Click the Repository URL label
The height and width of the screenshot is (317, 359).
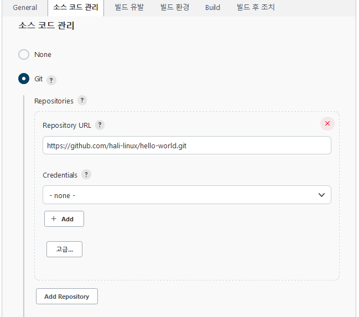pos(67,126)
